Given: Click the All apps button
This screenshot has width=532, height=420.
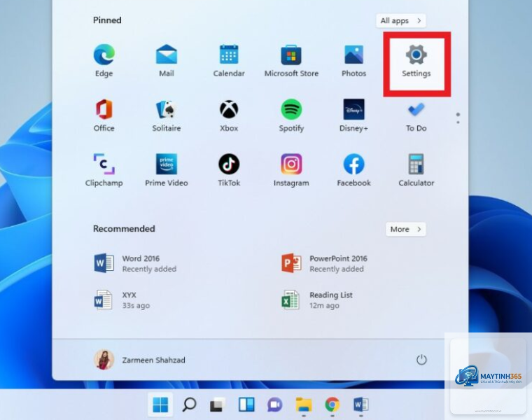Looking at the screenshot, I should coord(400,21).
